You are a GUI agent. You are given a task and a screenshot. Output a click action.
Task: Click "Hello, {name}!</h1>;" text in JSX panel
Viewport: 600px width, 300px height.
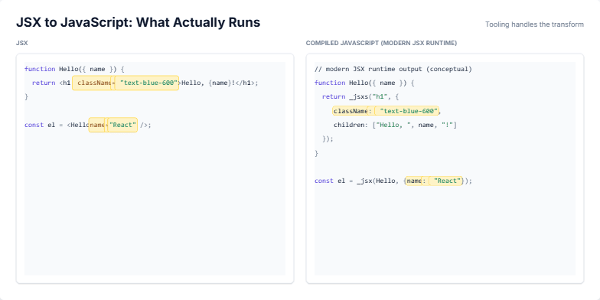tap(220, 83)
